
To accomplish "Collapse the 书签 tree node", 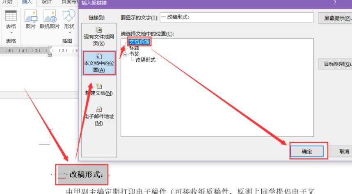I will click(125, 54).
